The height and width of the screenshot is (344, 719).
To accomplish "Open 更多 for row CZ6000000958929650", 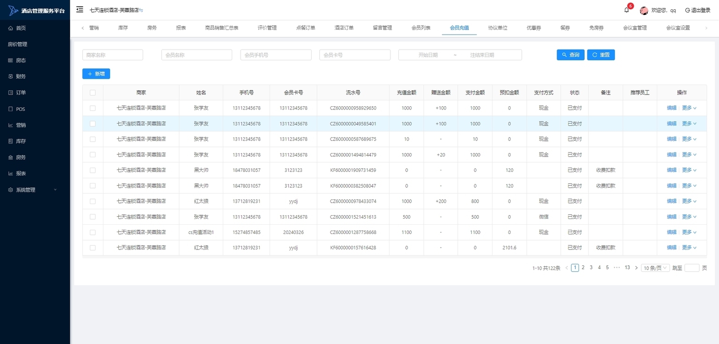I will point(689,108).
